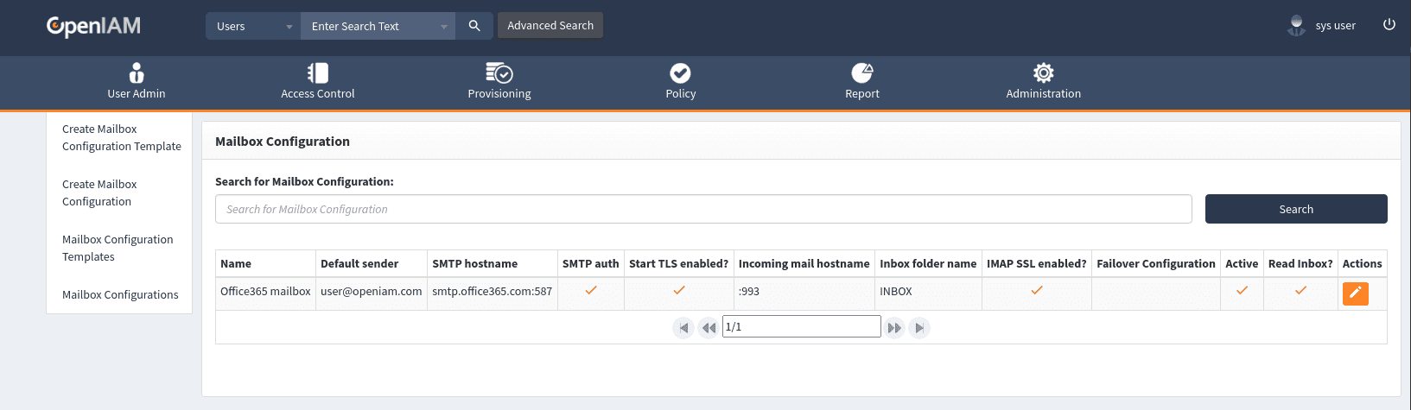1411x410 pixels.
Task: Jump to the last page arrow
Action: 919,328
